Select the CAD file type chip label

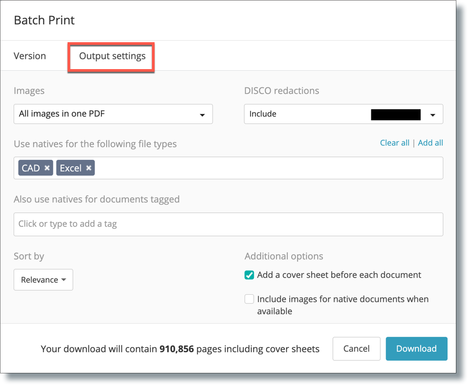click(31, 168)
